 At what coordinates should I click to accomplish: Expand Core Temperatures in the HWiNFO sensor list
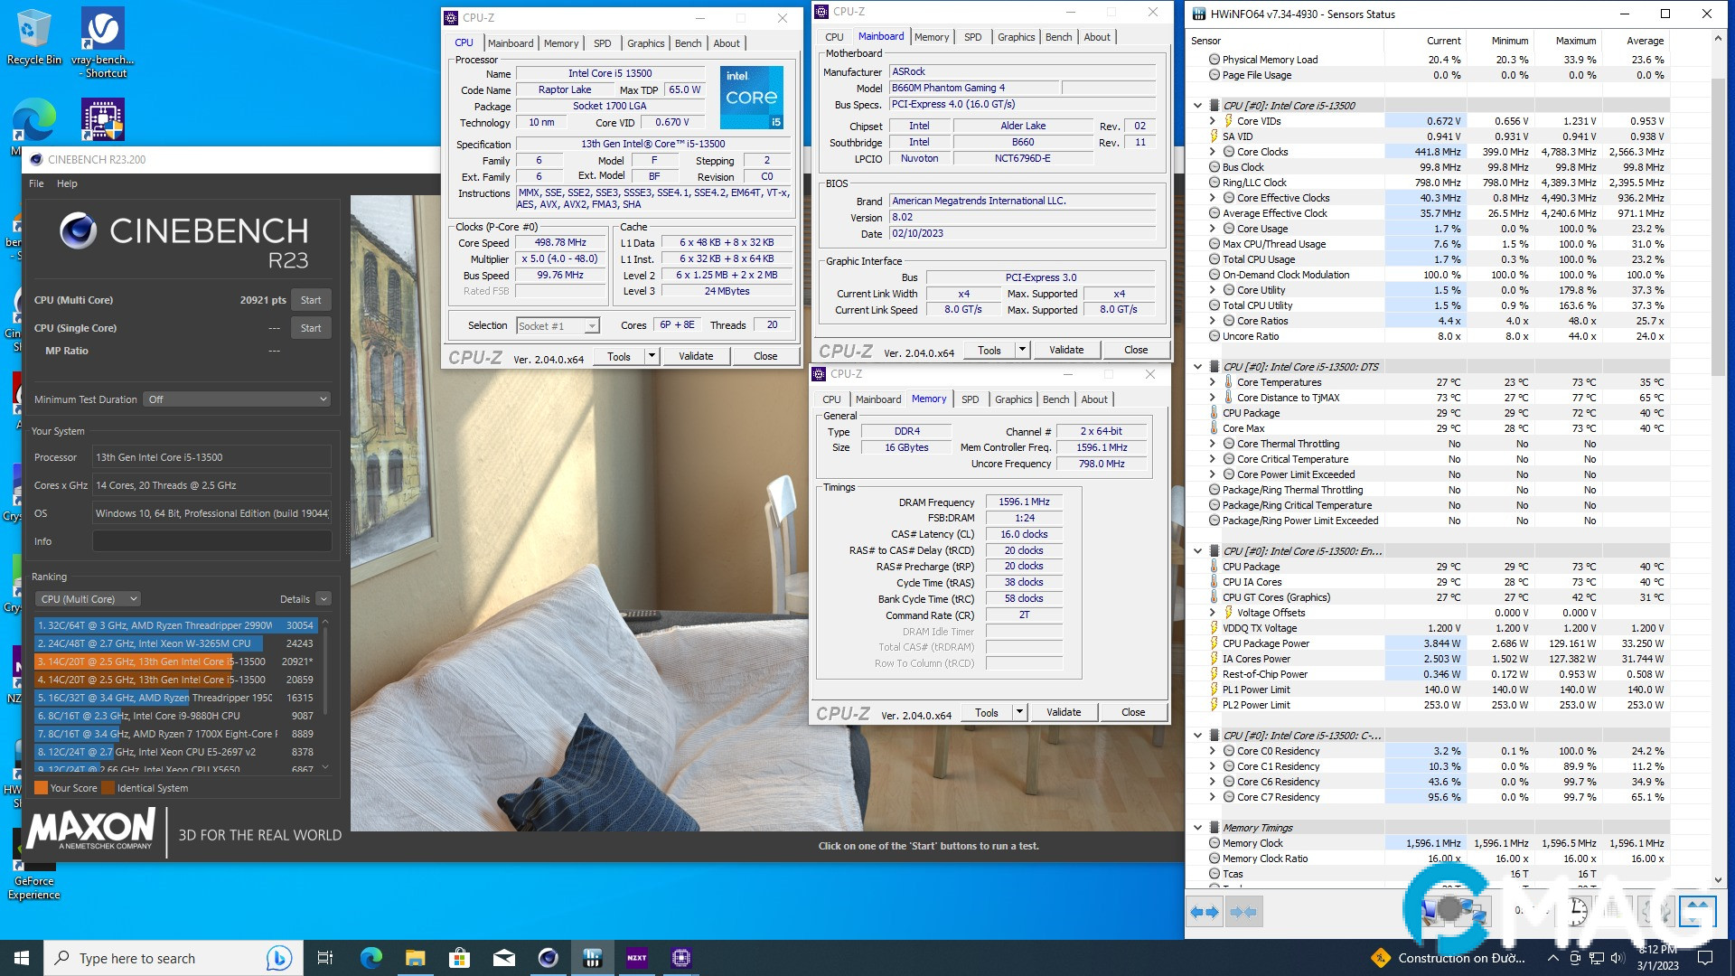(1214, 381)
